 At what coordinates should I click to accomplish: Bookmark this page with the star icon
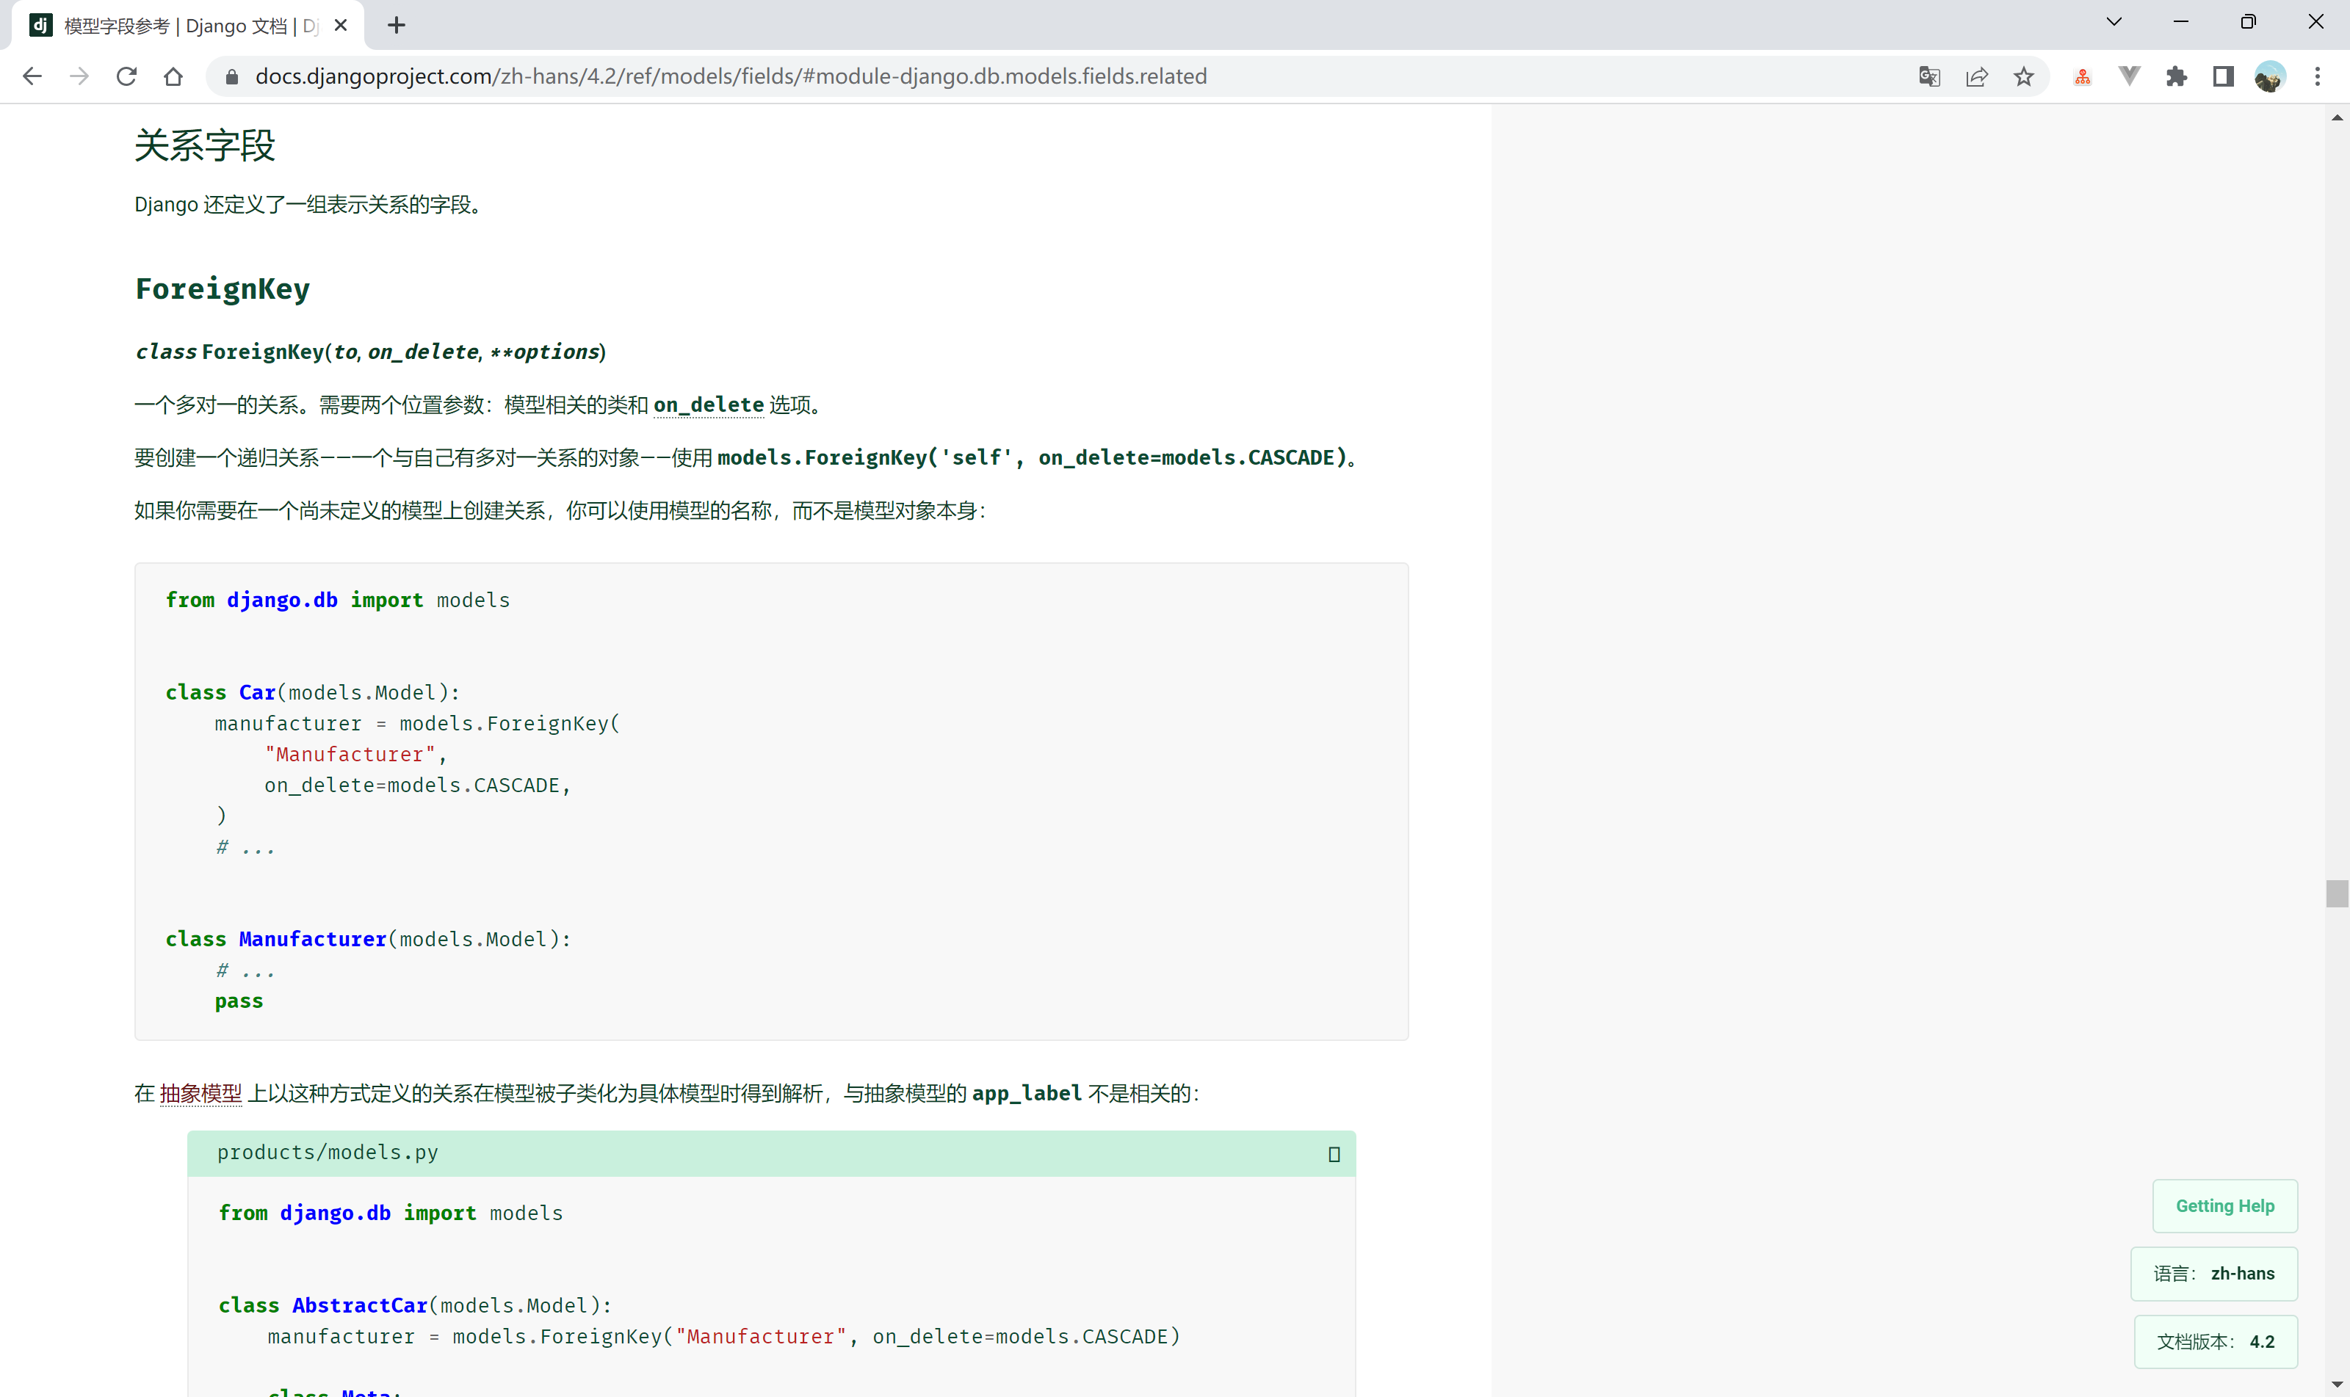(2023, 76)
